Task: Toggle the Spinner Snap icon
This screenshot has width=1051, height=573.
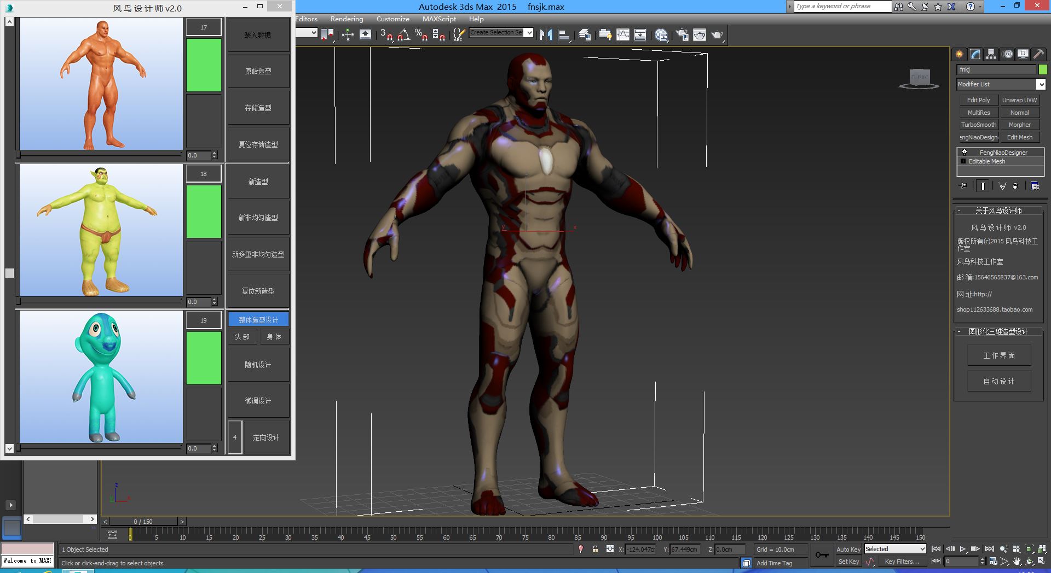Action: point(438,35)
